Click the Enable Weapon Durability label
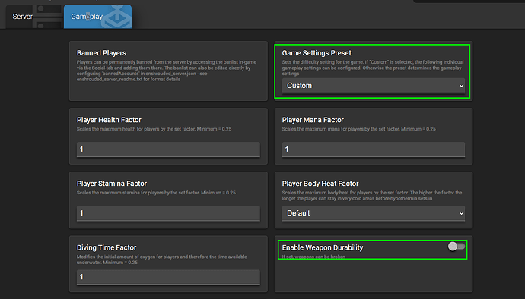This screenshot has height=299, width=525. click(323, 247)
